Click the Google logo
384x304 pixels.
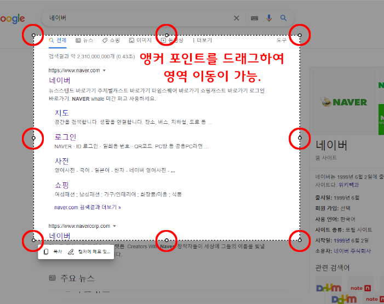pos(12,19)
